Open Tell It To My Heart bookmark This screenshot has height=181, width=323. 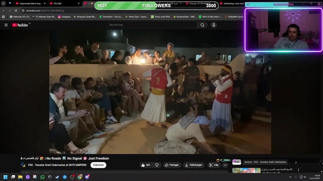point(210,17)
